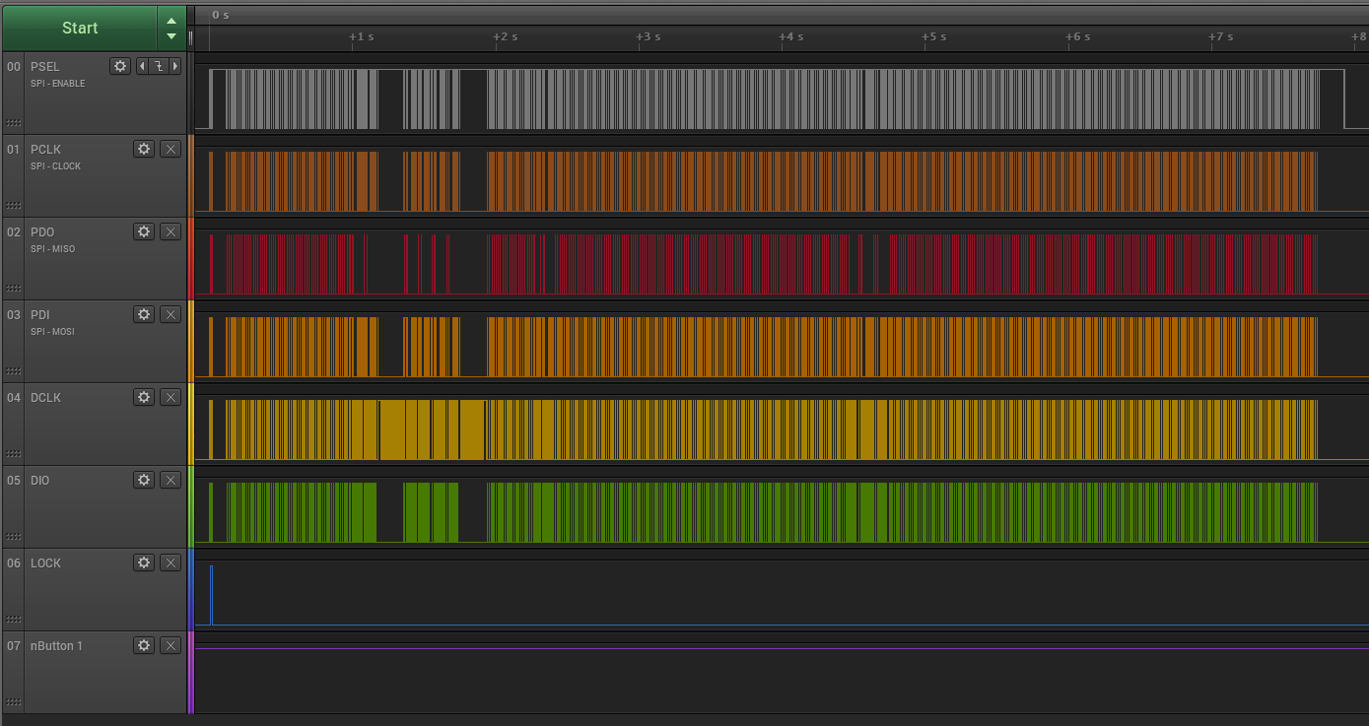
Task: Toggle the trigger box on DCLK channel
Action: (171, 397)
